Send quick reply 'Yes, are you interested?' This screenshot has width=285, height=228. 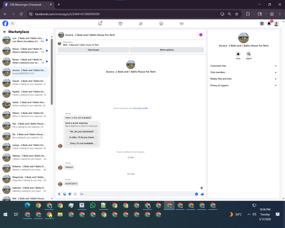[82, 132]
